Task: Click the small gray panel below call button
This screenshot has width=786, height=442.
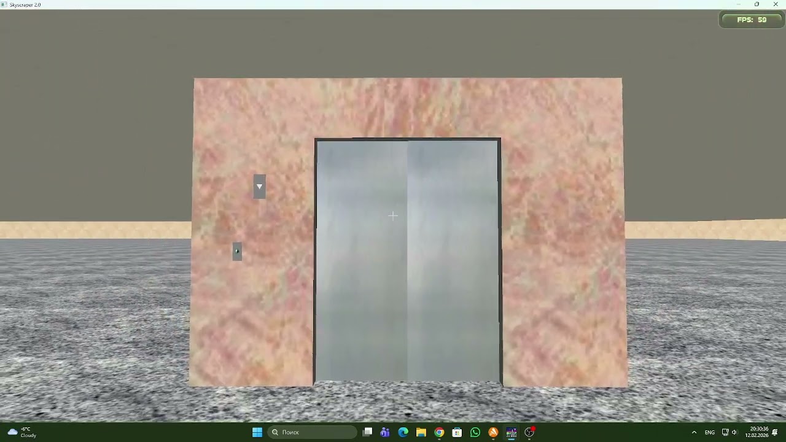Action: 237,252
